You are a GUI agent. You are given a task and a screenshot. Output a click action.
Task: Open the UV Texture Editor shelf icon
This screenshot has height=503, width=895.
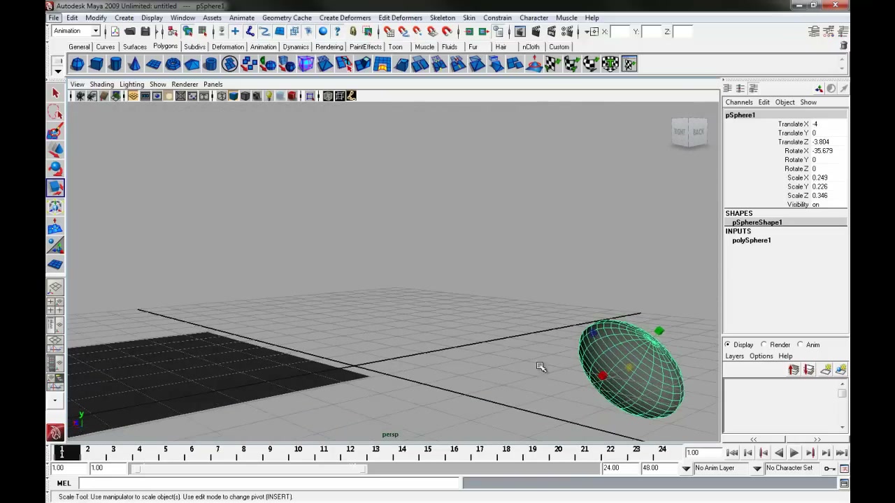pyautogui.click(x=629, y=64)
